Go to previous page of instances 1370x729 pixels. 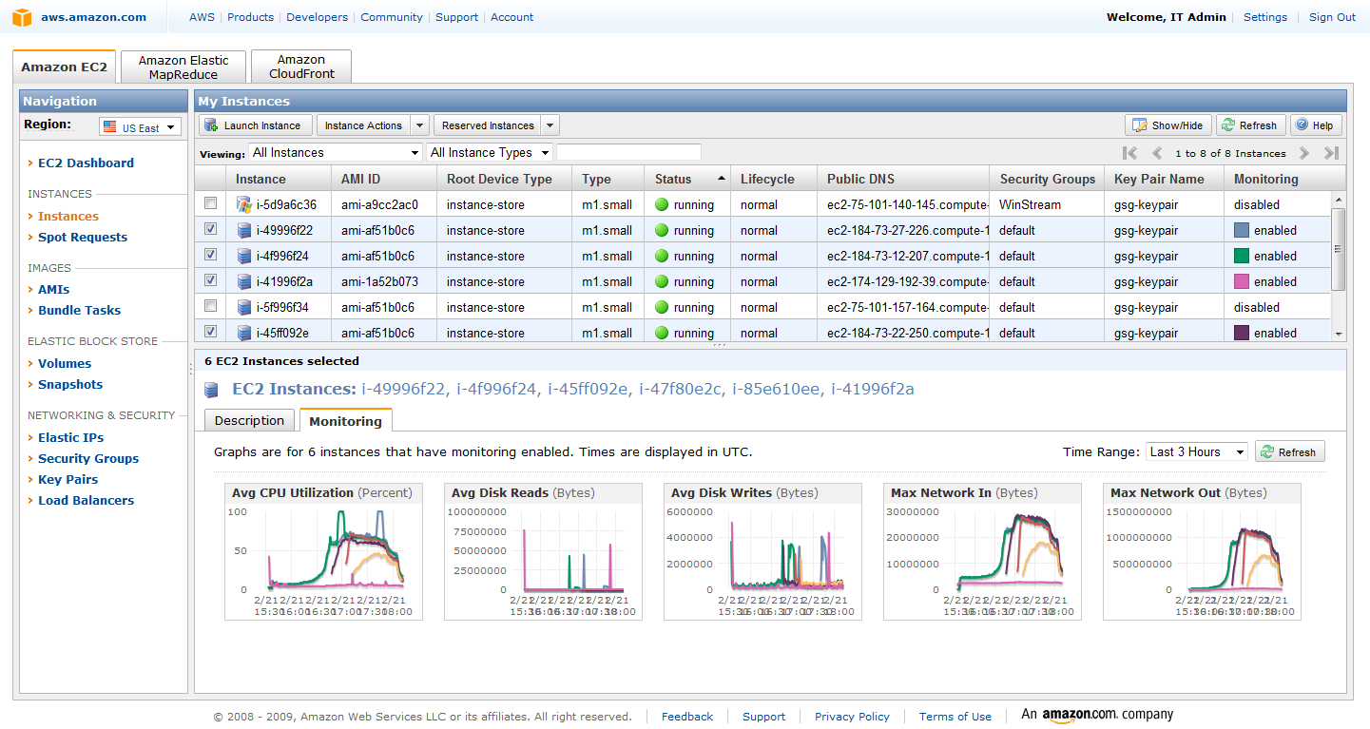[x=1157, y=153]
